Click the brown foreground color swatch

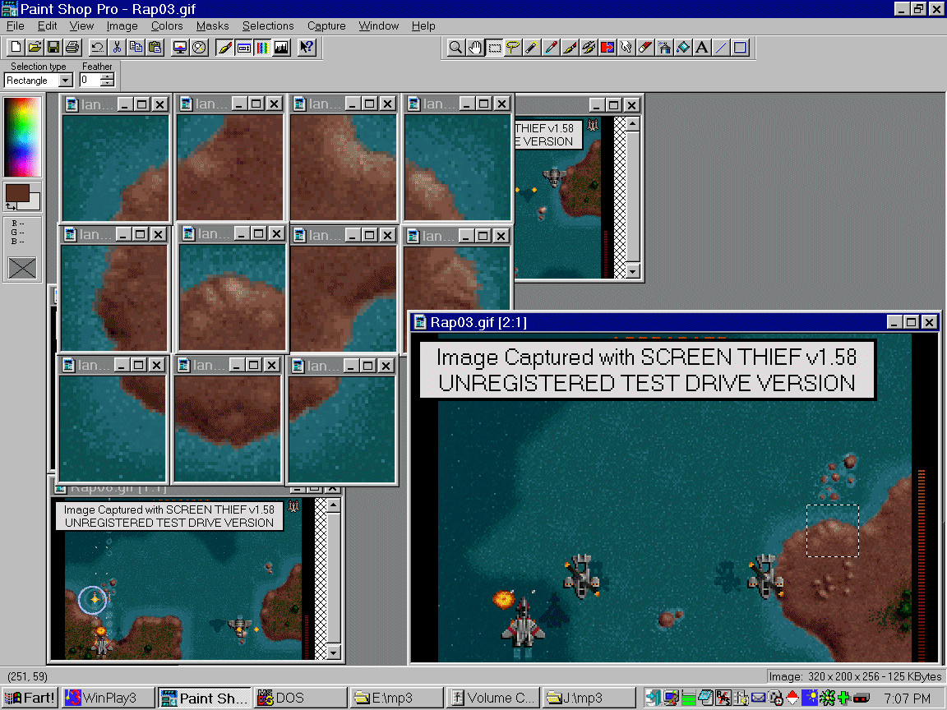[17, 193]
